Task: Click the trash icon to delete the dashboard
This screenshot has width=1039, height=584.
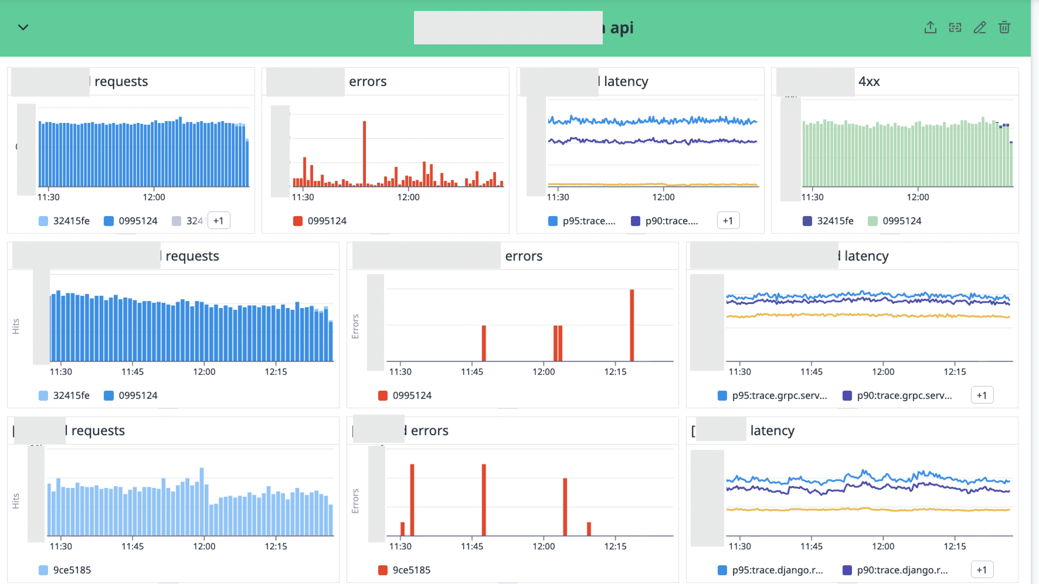Action: 1005,27
